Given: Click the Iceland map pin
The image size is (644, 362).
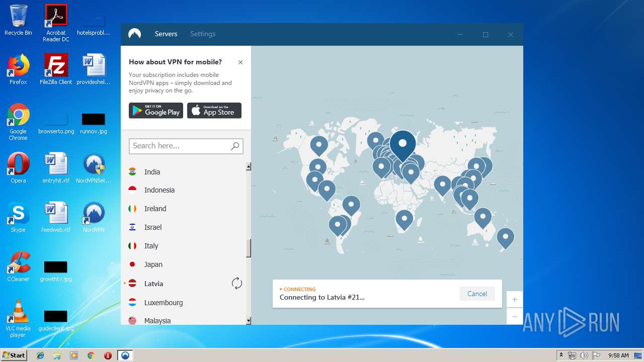Looking at the screenshot, I should [375, 142].
